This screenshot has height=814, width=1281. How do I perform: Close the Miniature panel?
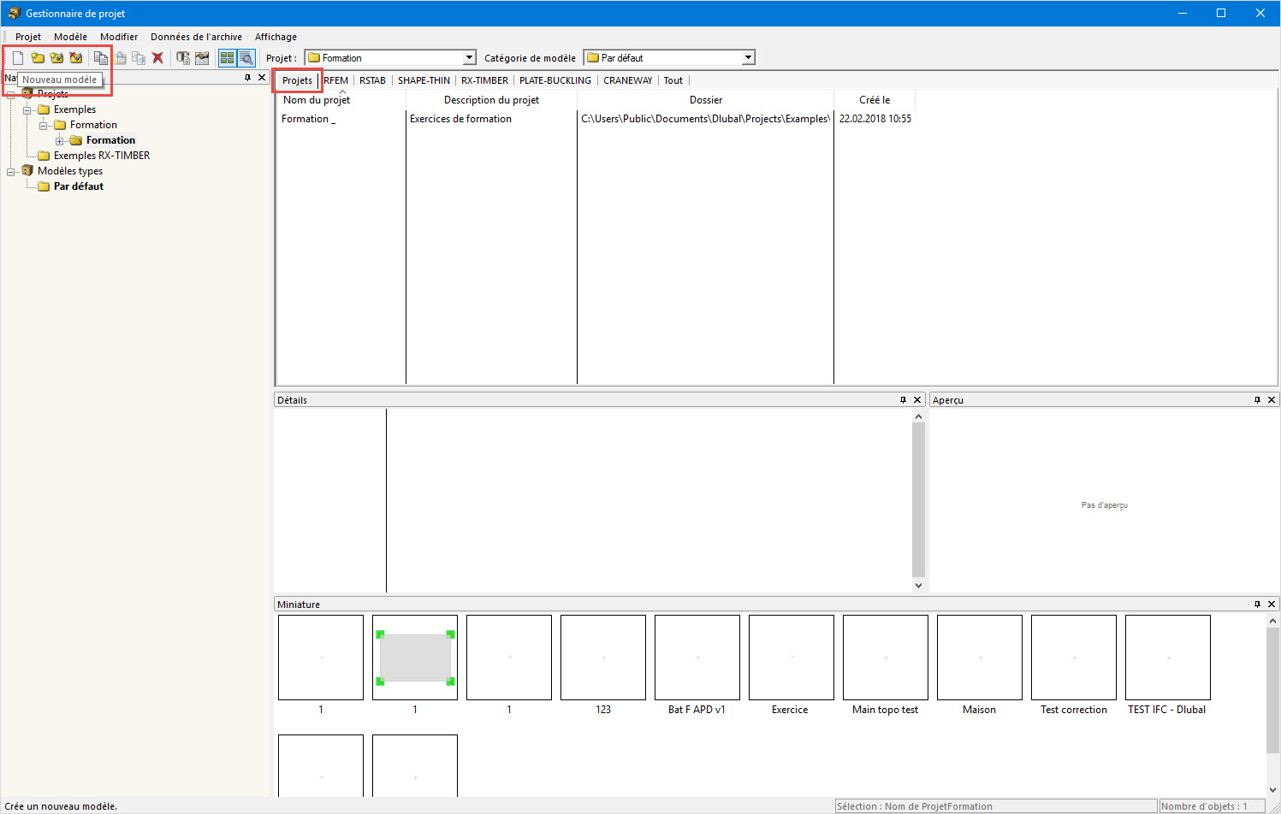point(1272,605)
